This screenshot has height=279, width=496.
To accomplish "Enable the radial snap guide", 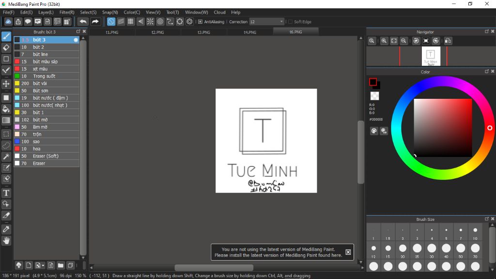I will [x=150, y=21].
